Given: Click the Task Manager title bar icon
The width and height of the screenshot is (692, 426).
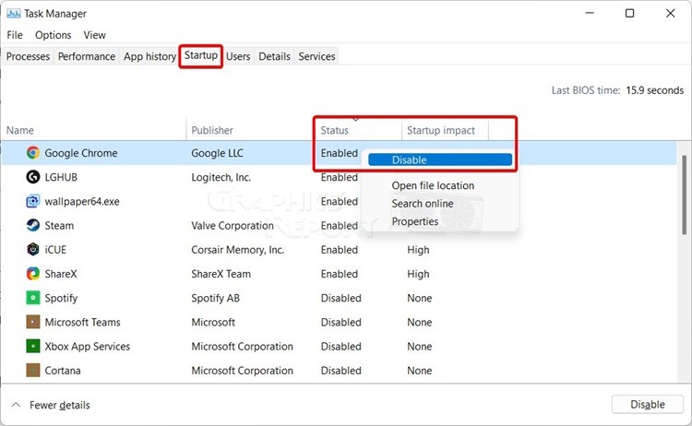Looking at the screenshot, I should click(13, 14).
